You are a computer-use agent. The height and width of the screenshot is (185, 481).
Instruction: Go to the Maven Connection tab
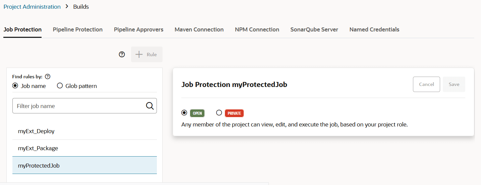(199, 29)
